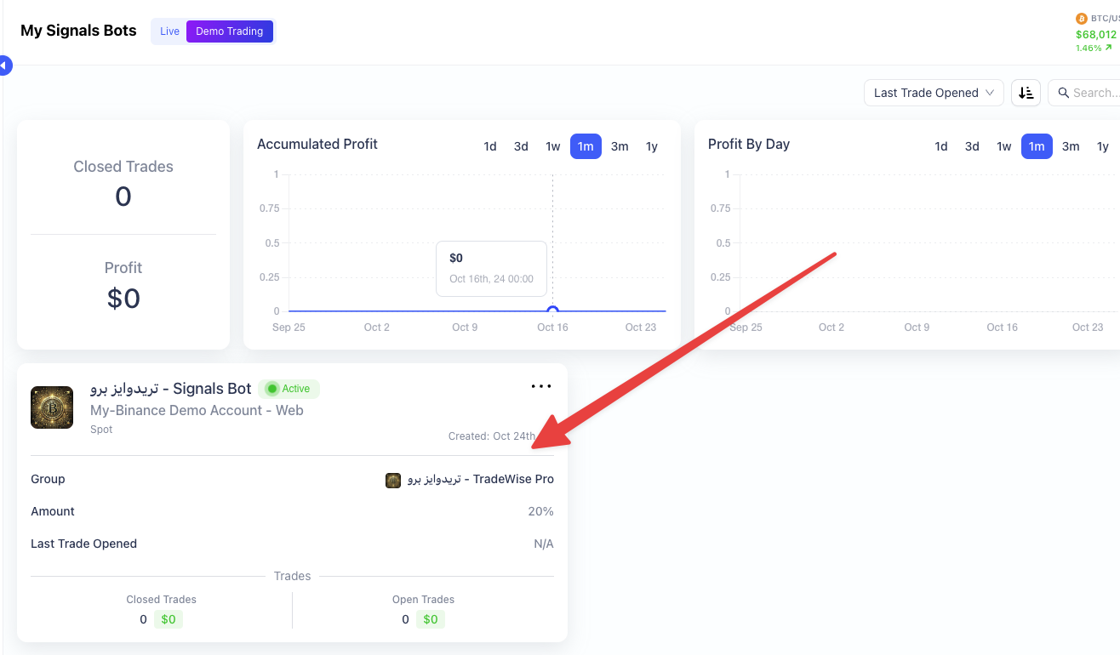The width and height of the screenshot is (1120, 655).
Task: Click the sort order icon button
Action: [x=1026, y=93]
